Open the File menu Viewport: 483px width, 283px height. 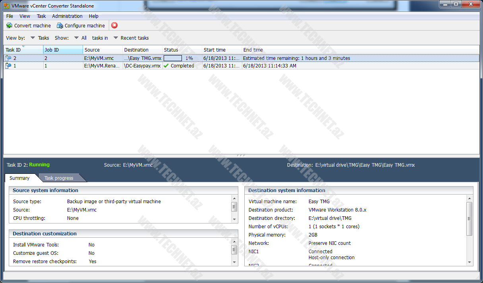pos(10,16)
